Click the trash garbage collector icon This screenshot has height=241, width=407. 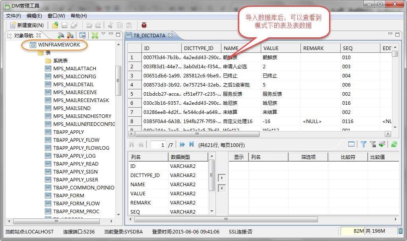point(401,231)
